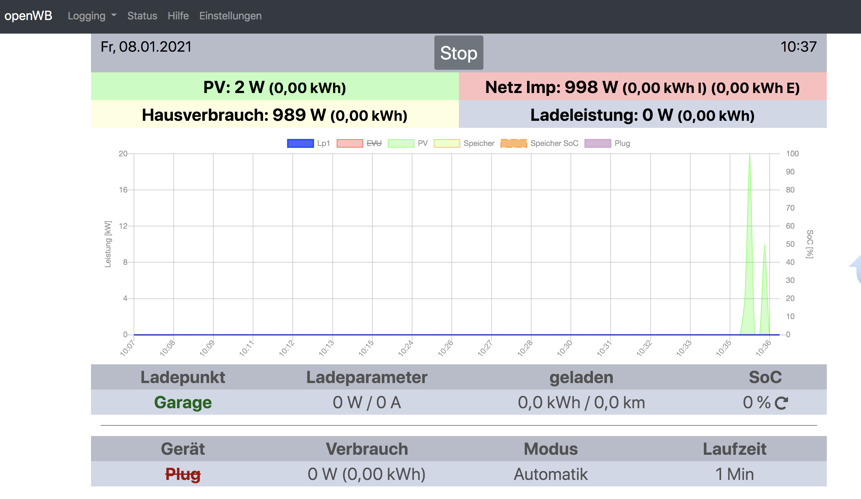Open the Status page

[x=142, y=16]
